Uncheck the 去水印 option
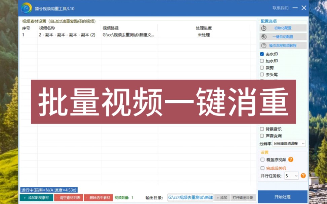This screenshot has height=204, width=327. (x=262, y=54)
